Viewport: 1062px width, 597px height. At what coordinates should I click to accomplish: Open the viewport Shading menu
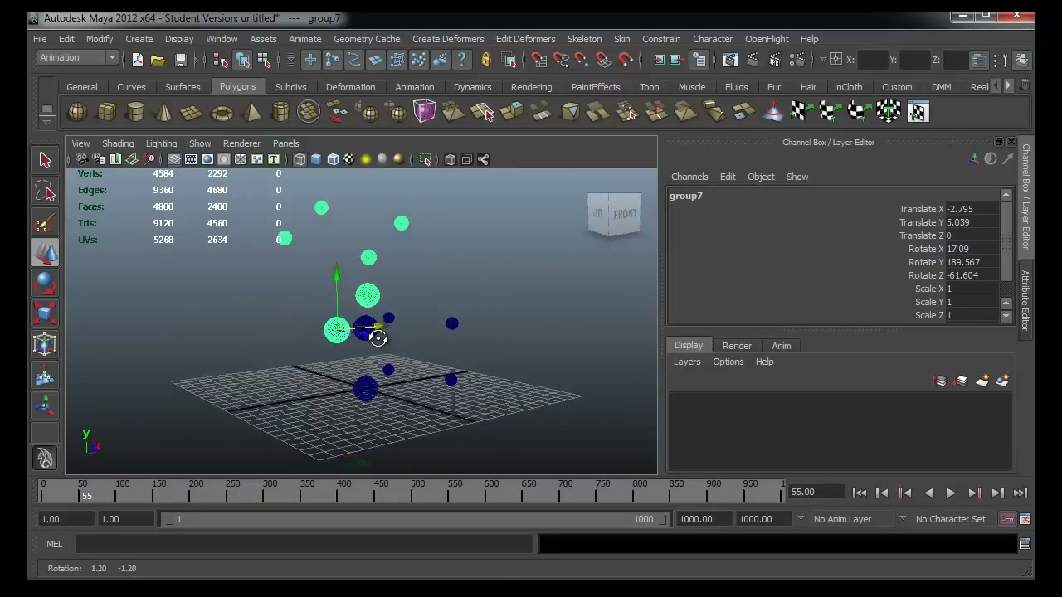pos(118,143)
